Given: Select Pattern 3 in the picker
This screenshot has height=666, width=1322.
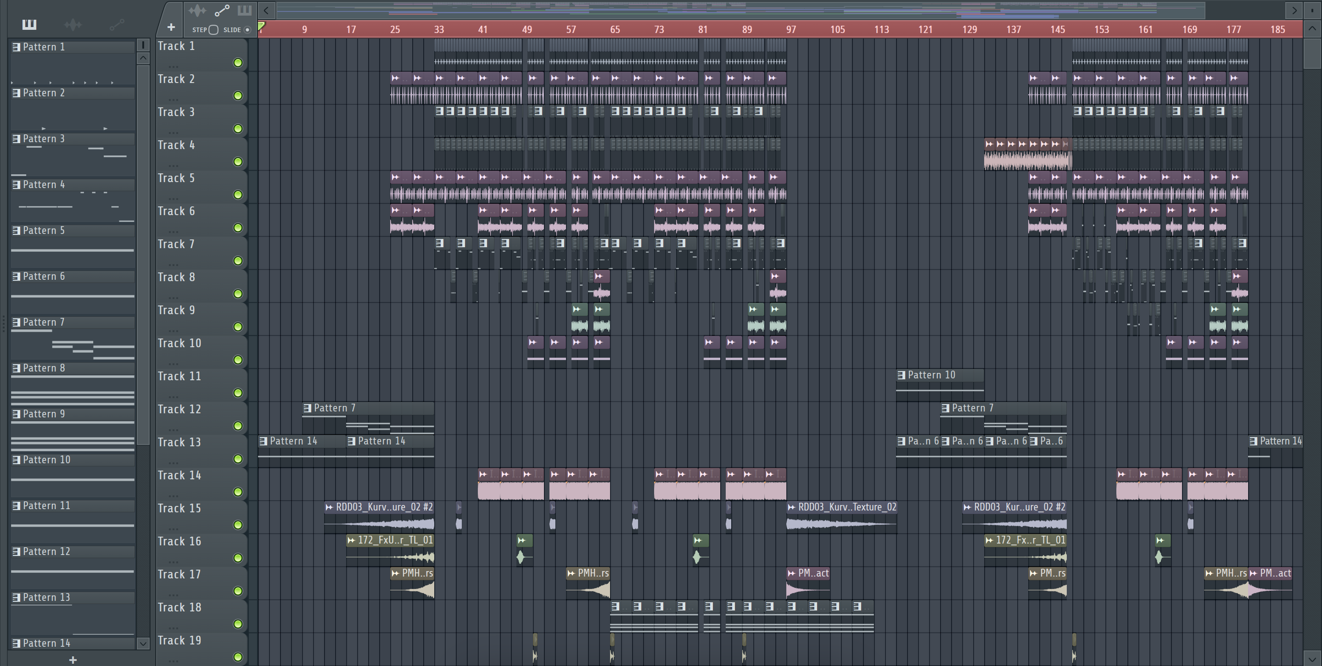Looking at the screenshot, I should coord(73,156).
